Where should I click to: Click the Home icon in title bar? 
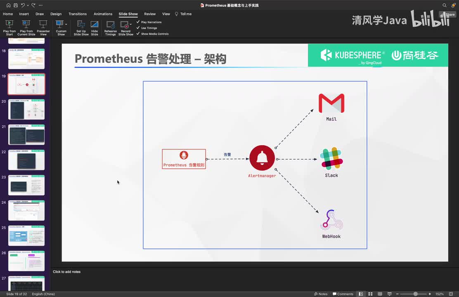point(9,5)
